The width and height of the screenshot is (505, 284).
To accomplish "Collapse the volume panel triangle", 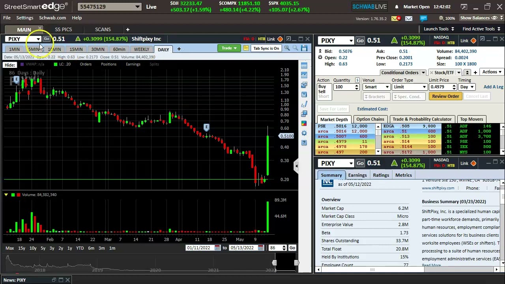I will 6,194.
